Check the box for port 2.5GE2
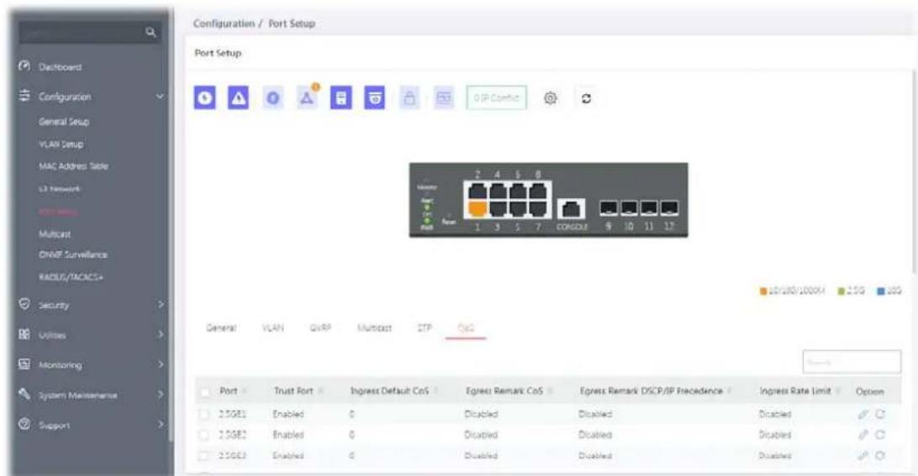Viewport: 918px width, 476px height. (x=203, y=435)
